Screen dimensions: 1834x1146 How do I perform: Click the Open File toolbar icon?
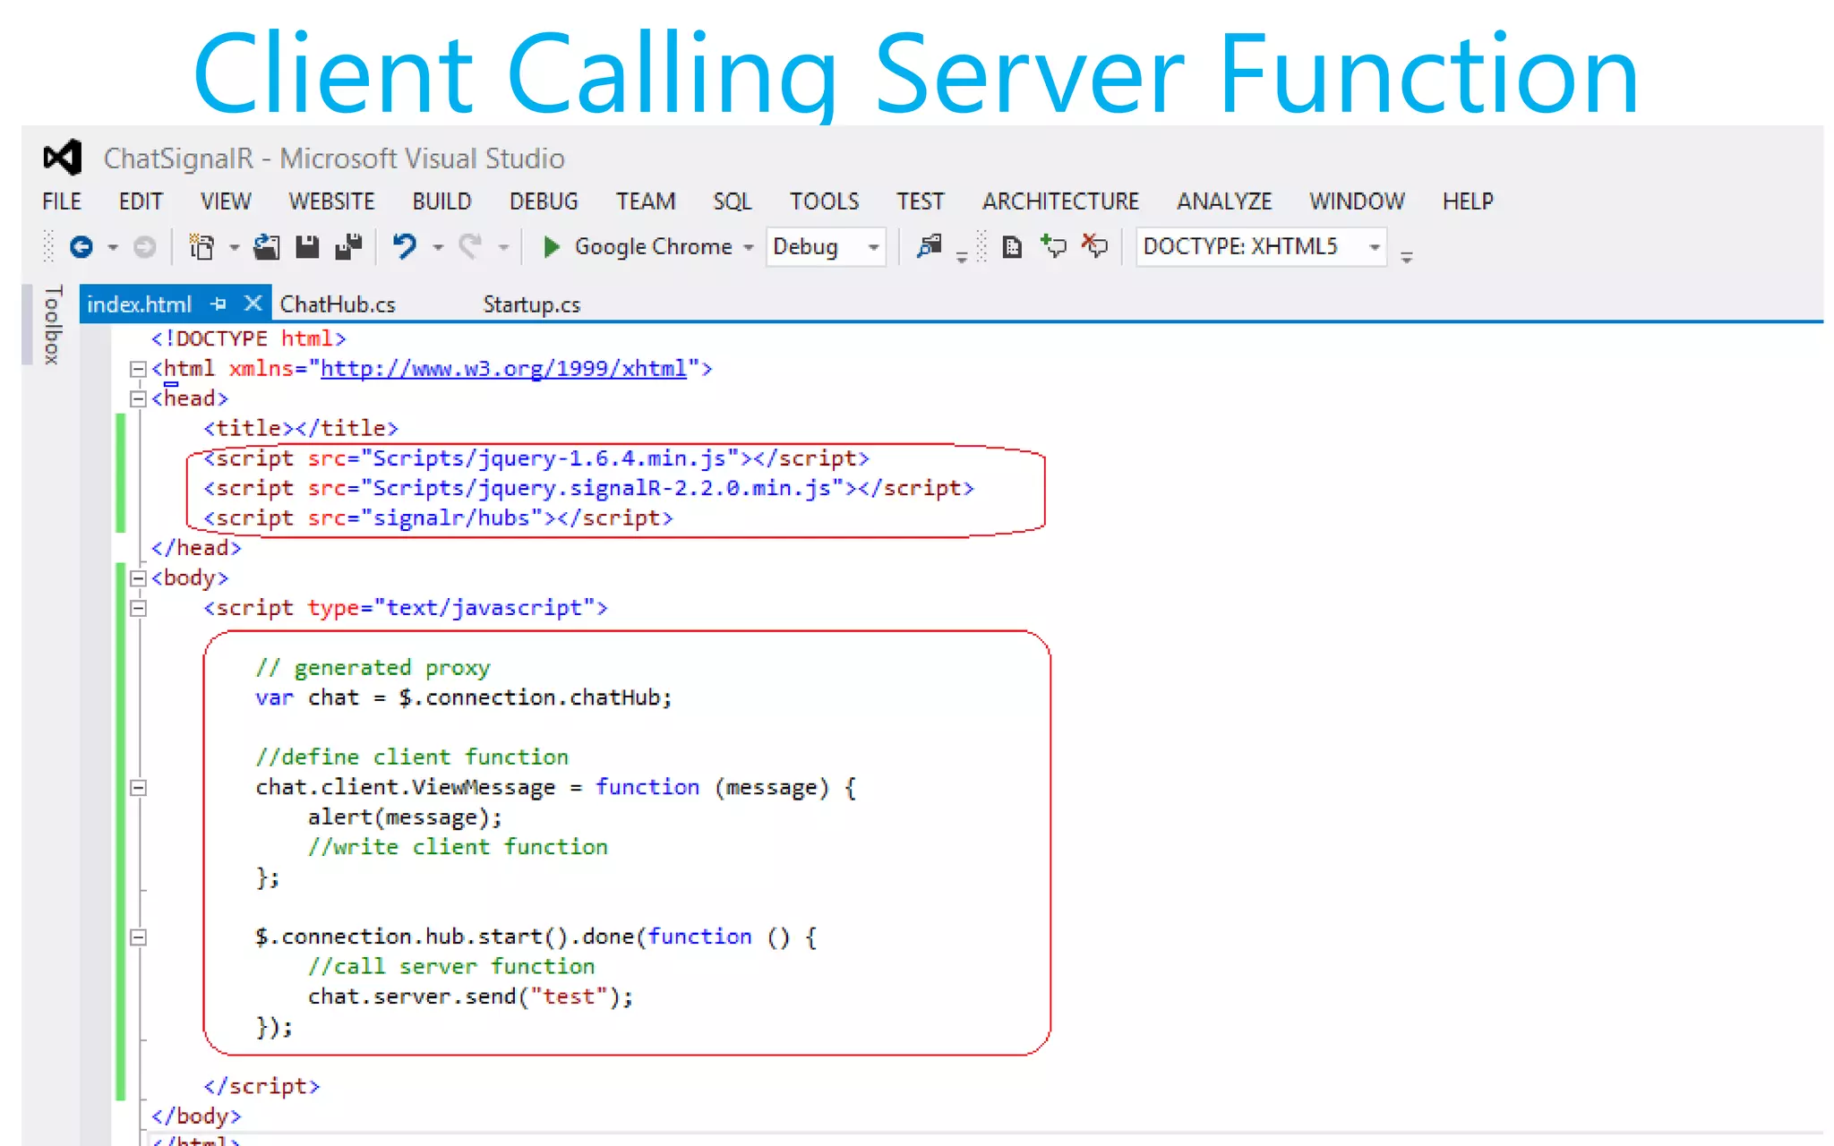point(266,246)
